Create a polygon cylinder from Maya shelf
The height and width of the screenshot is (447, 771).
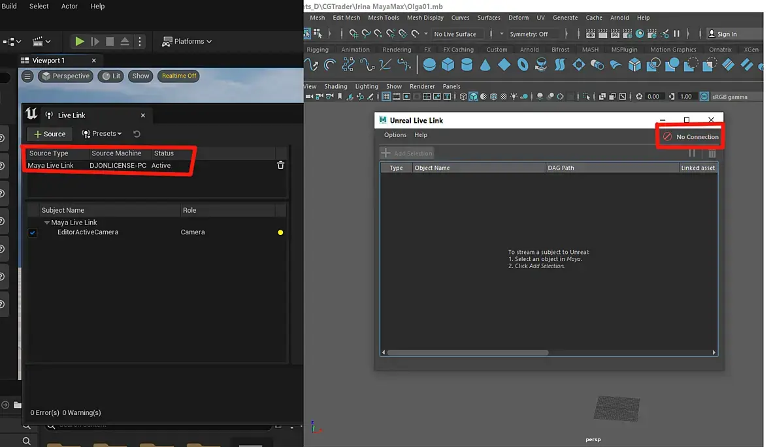click(x=467, y=65)
